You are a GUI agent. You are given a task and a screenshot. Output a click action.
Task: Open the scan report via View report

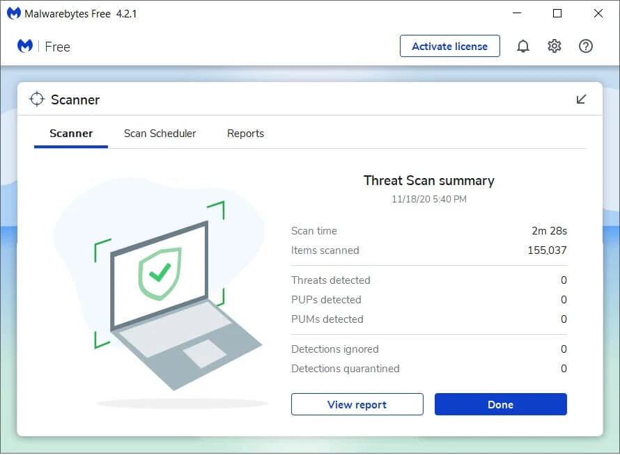click(357, 404)
